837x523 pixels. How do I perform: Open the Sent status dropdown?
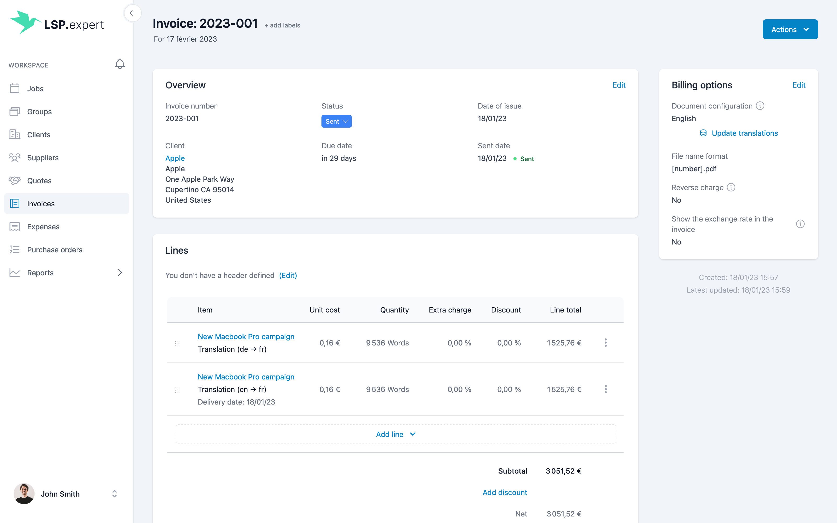click(336, 121)
